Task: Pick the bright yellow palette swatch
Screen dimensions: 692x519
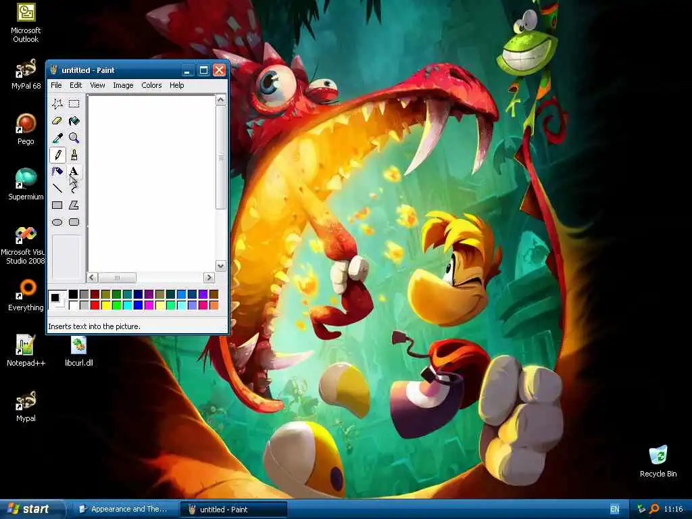Action: (x=106, y=305)
